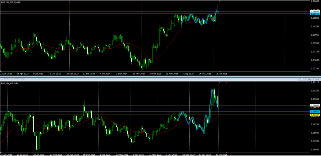This screenshot has height=156, width=321.
Task: Select the yellow 1.17697 price label
Action: pyautogui.click(x=314, y=115)
